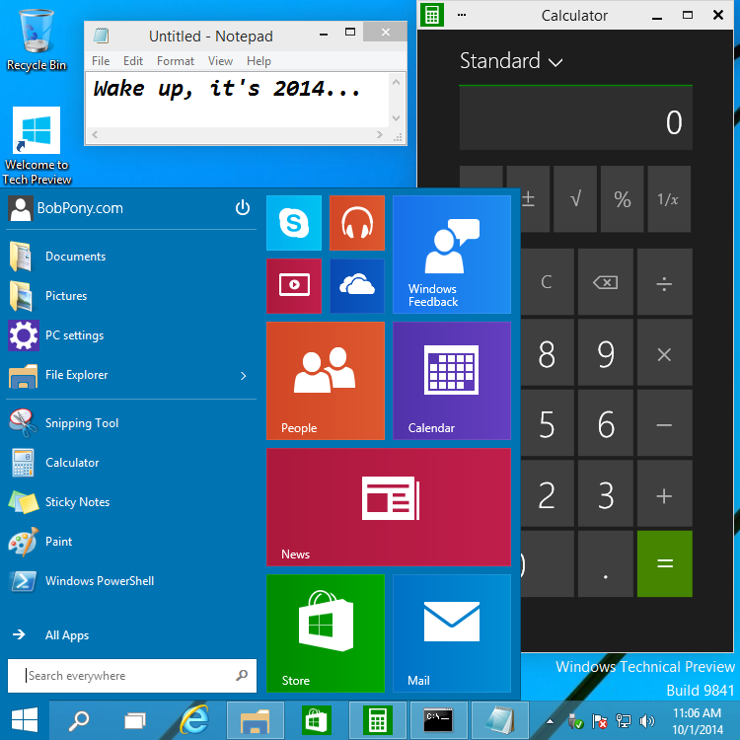Launch Paint from Start menu
The width and height of the screenshot is (740, 740).
[x=131, y=542]
